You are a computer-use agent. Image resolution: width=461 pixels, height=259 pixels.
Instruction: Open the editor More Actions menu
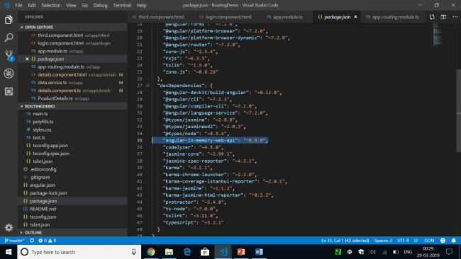455,17
